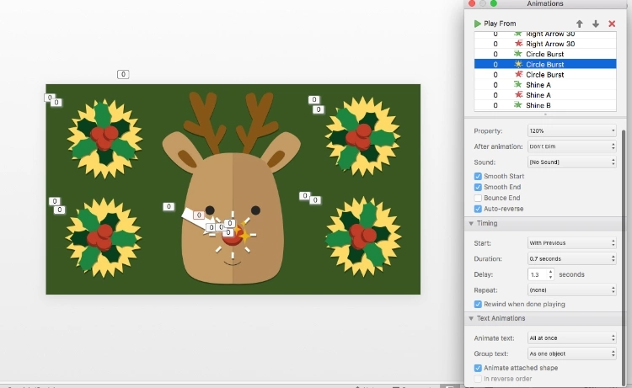
Task: Click the Delay stepper arrows
Action: click(x=550, y=274)
